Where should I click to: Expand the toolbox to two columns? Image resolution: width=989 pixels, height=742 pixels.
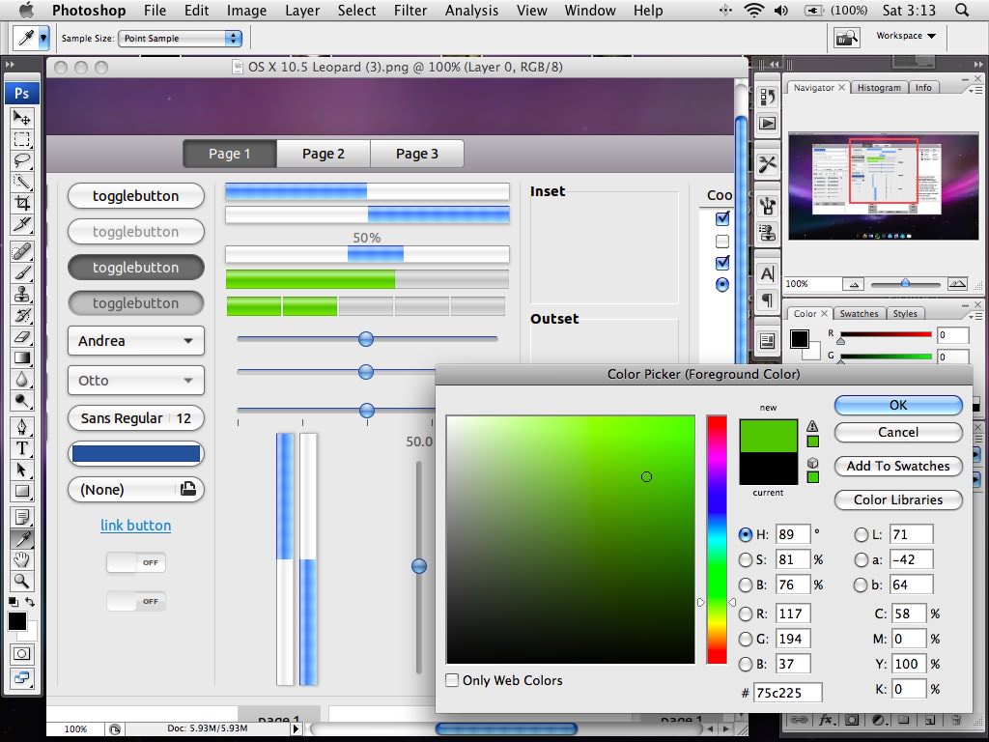[10, 64]
